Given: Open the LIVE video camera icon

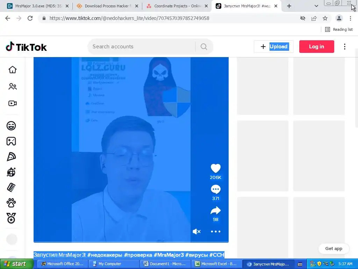Looking at the screenshot, I should click(13, 103).
